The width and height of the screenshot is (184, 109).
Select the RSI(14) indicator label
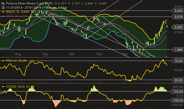tap(11, 61)
